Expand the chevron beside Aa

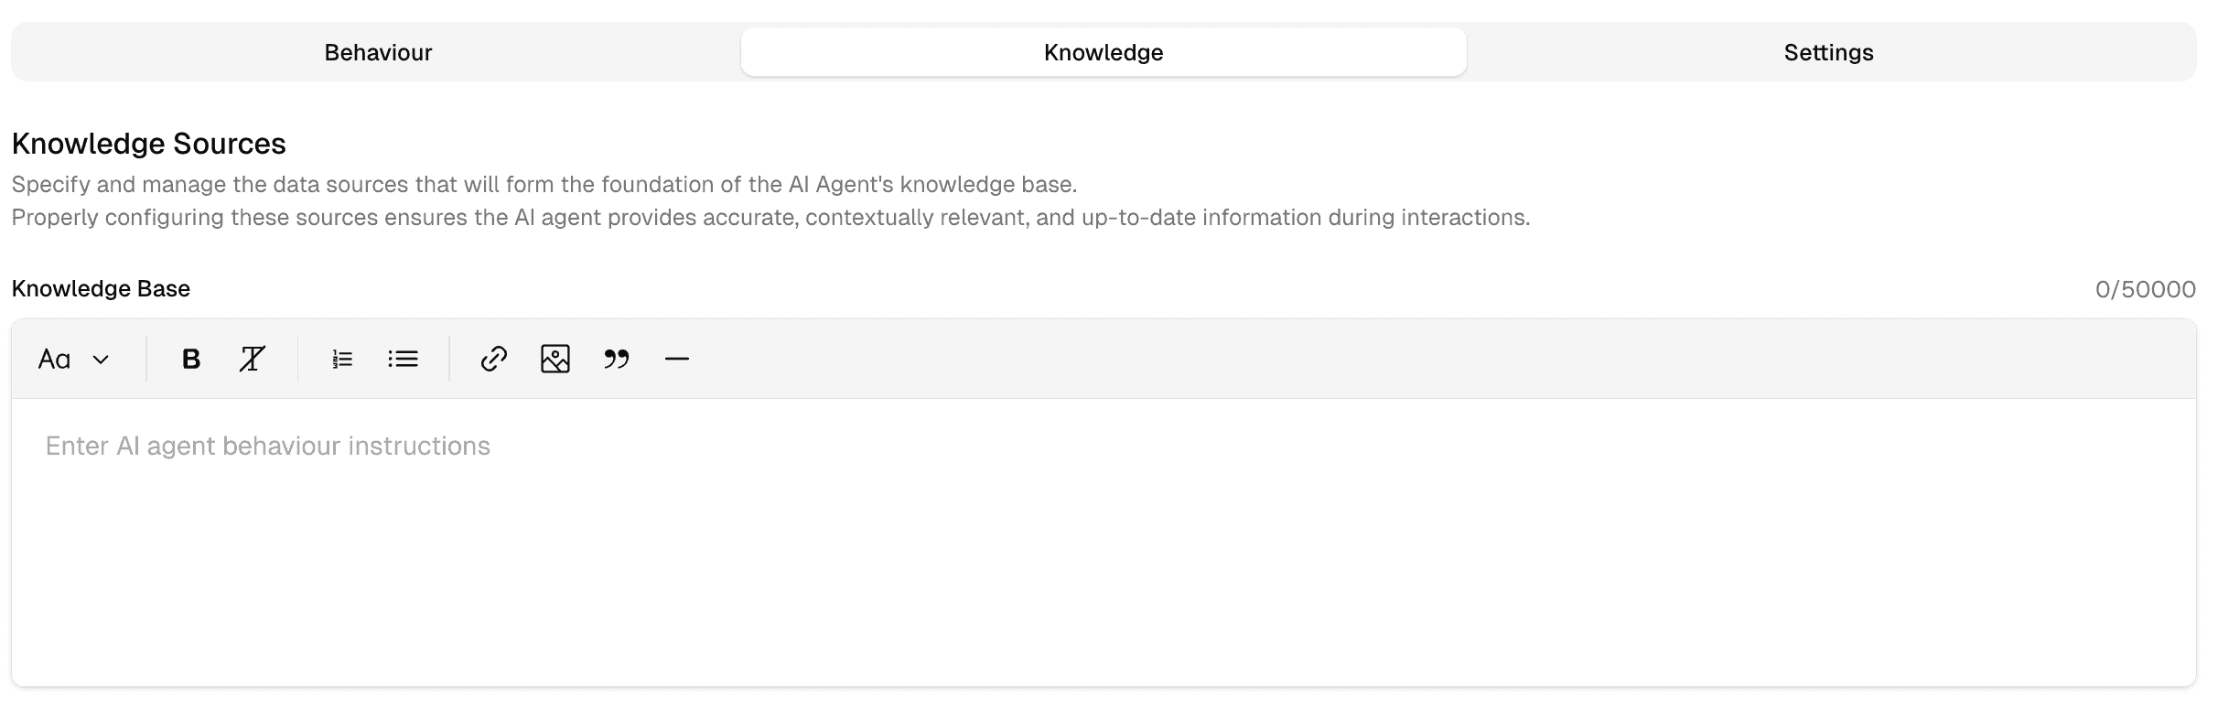pos(101,360)
